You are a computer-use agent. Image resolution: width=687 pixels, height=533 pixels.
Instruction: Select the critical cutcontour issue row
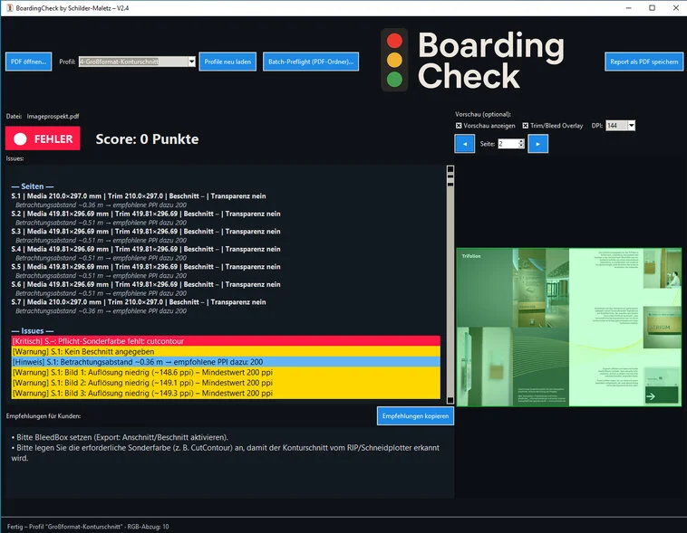point(225,340)
